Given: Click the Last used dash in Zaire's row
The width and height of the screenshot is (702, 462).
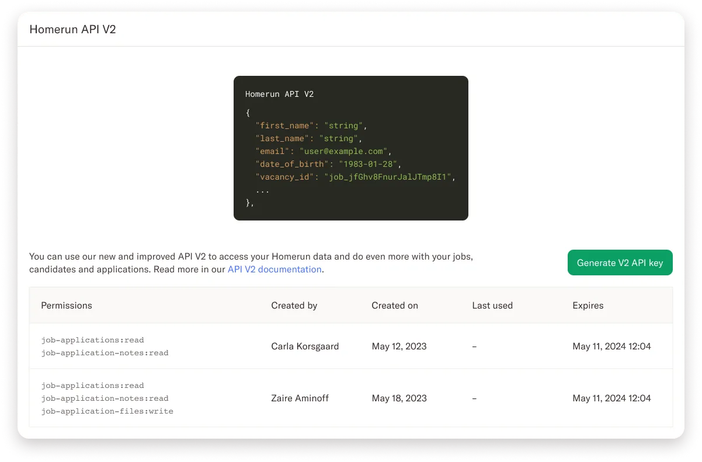Looking at the screenshot, I should (x=474, y=399).
